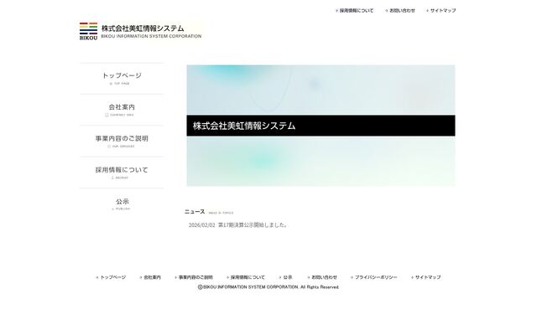Screen dimensions: 537x335
Task: Open news item 第17期決算公示開始しました
Action: (253, 225)
